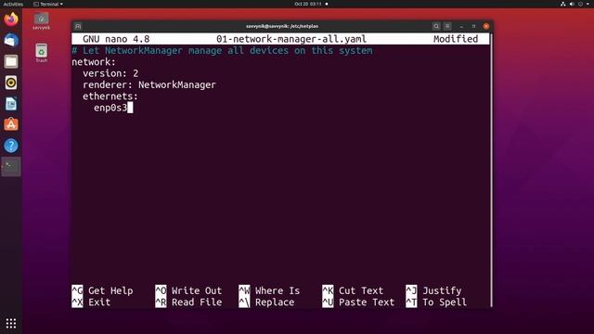Open the Trash desktop icon
This screenshot has width=594, height=334.
[x=41, y=53]
